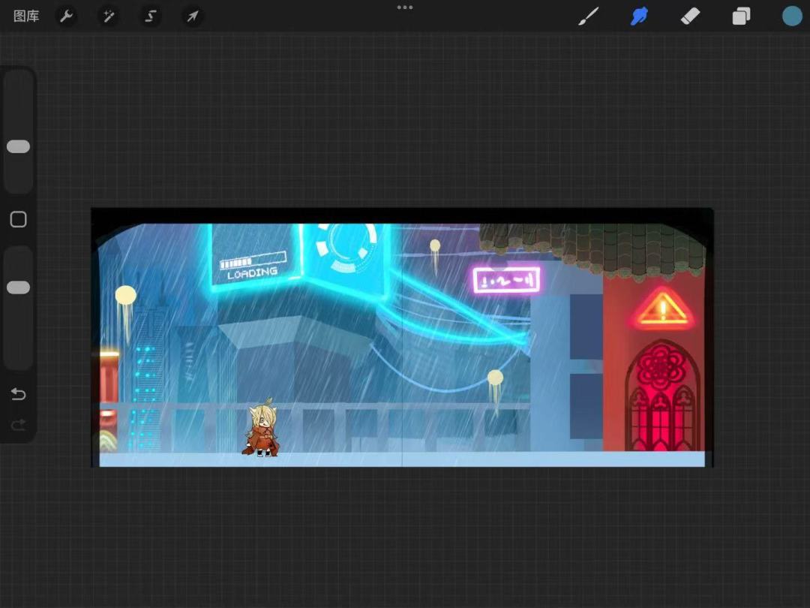Image resolution: width=810 pixels, height=608 pixels.
Task: Select the Smudge tool
Action: [640, 16]
